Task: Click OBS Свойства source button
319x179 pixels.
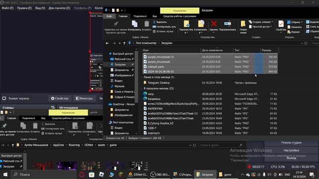Action: [60, 98]
